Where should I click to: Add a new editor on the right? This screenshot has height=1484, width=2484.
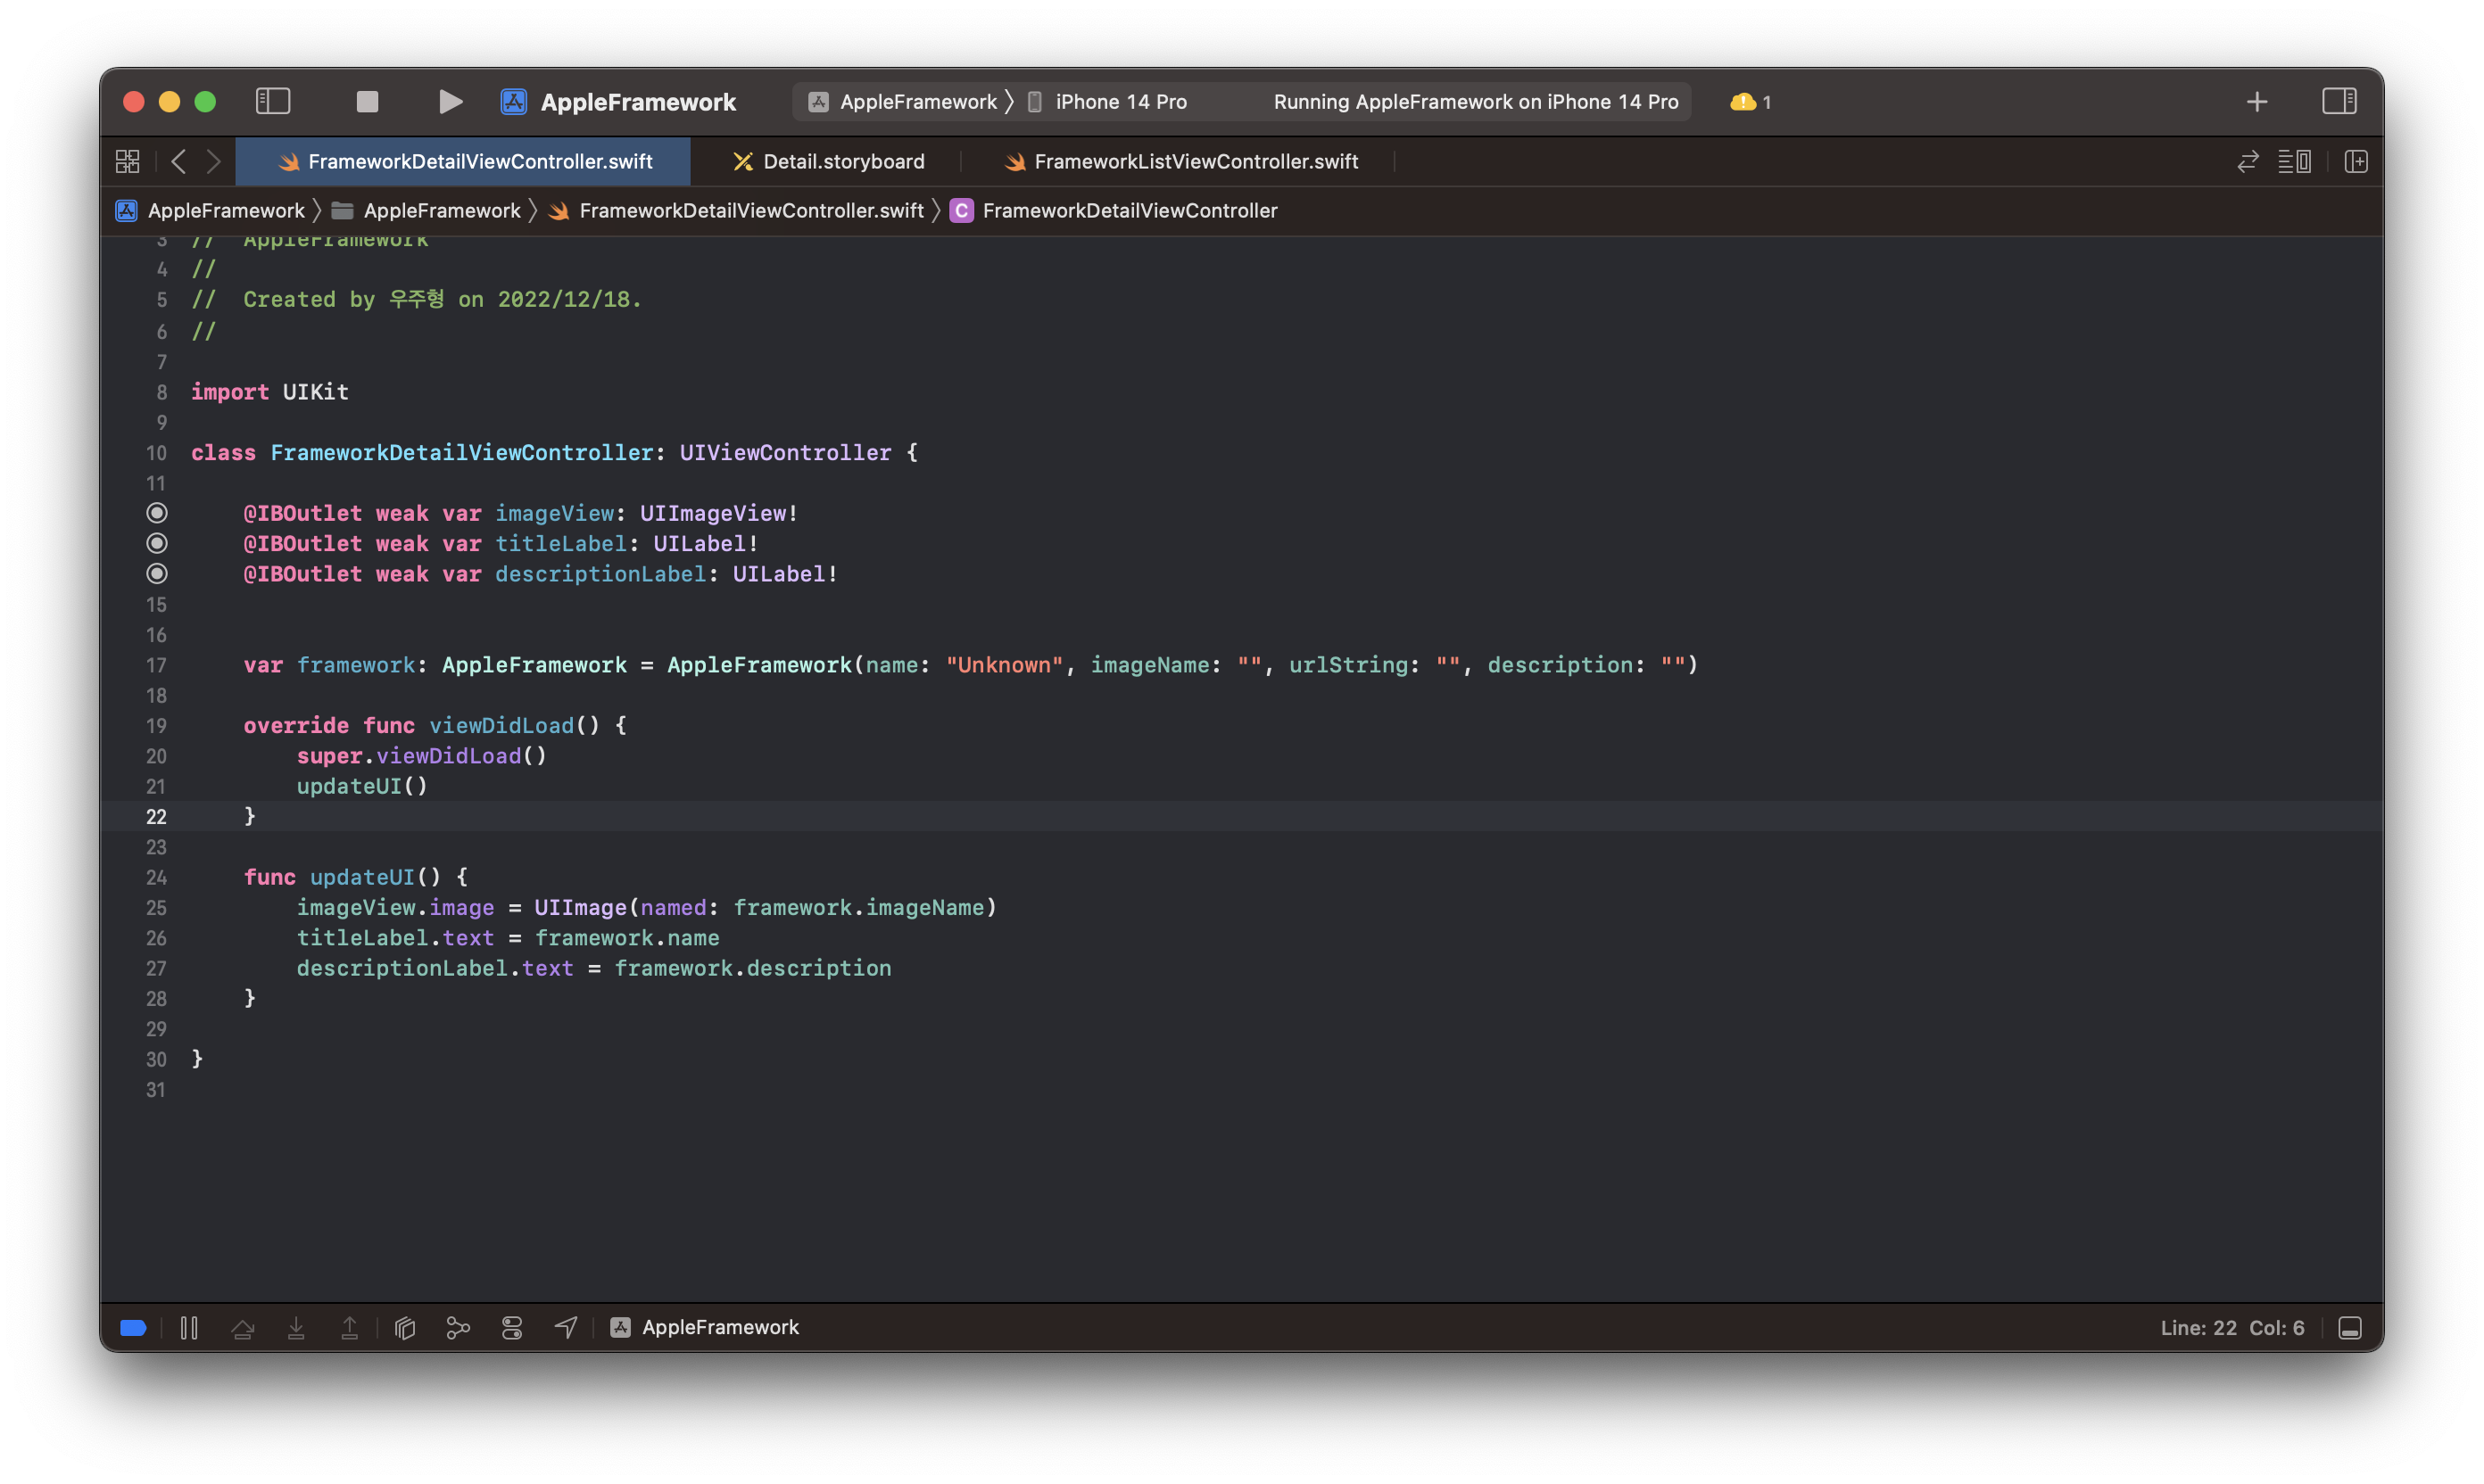point(2356,161)
